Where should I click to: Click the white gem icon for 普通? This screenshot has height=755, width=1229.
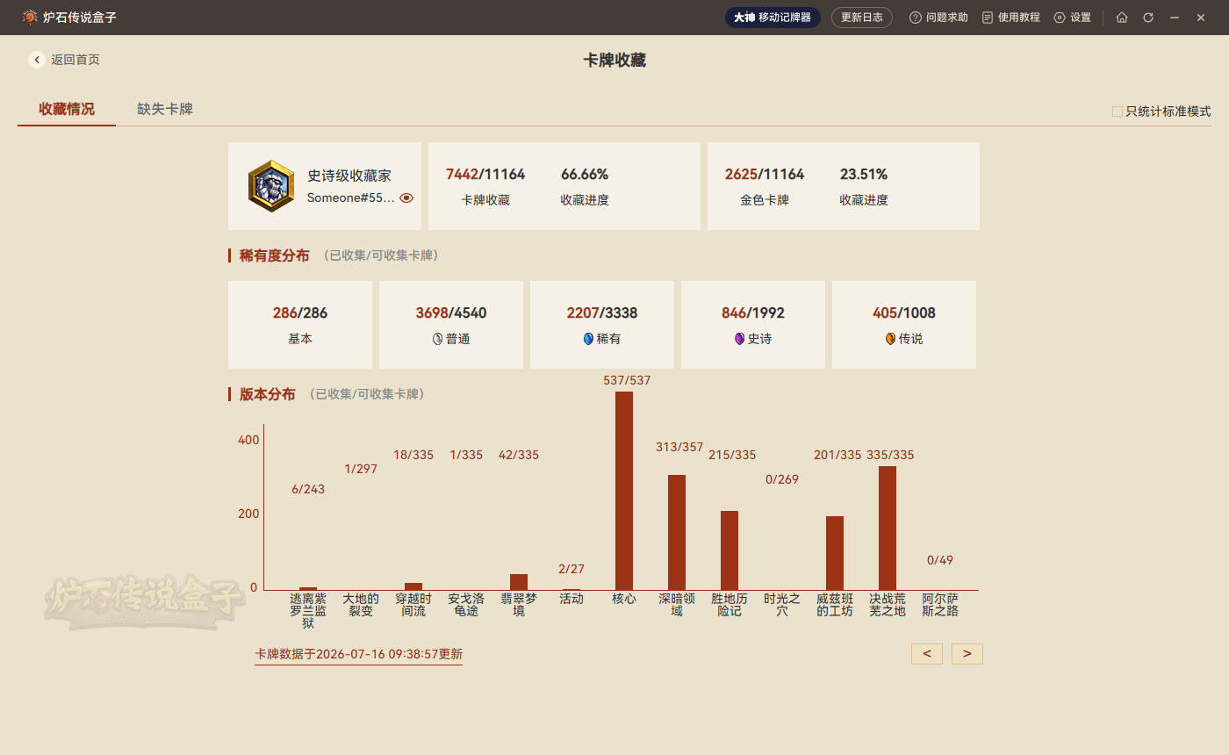437,339
